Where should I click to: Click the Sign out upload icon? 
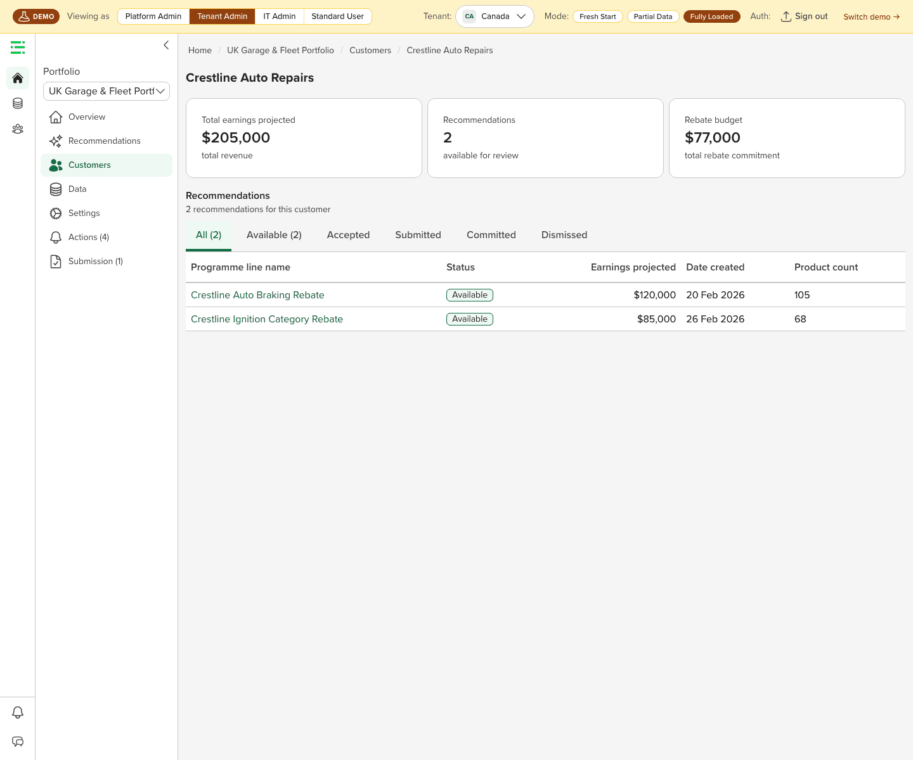click(x=786, y=16)
